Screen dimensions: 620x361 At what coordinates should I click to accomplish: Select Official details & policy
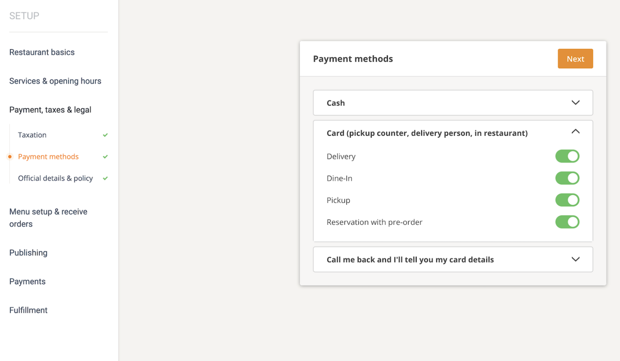coord(55,178)
